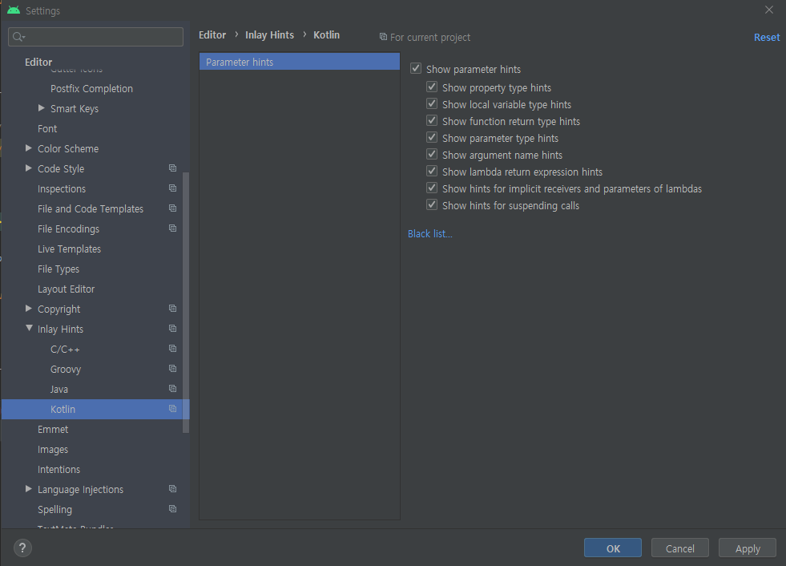
Task: Click the project icon beside Language Injections
Action: click(x=172, y=489)
